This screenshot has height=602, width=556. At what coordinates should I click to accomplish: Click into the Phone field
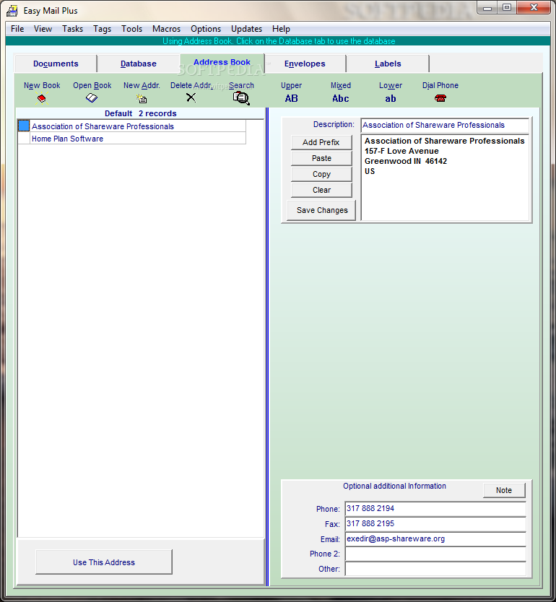pos(435,509)
